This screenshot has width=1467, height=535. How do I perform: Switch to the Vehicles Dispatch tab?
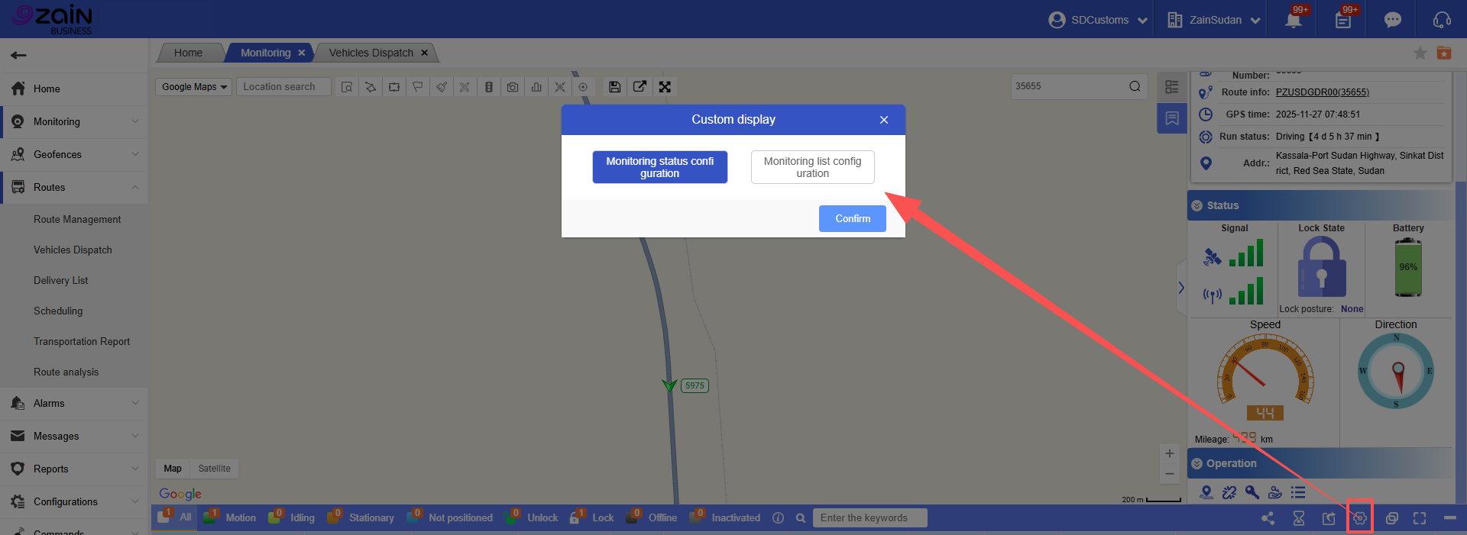pos(371,53)
